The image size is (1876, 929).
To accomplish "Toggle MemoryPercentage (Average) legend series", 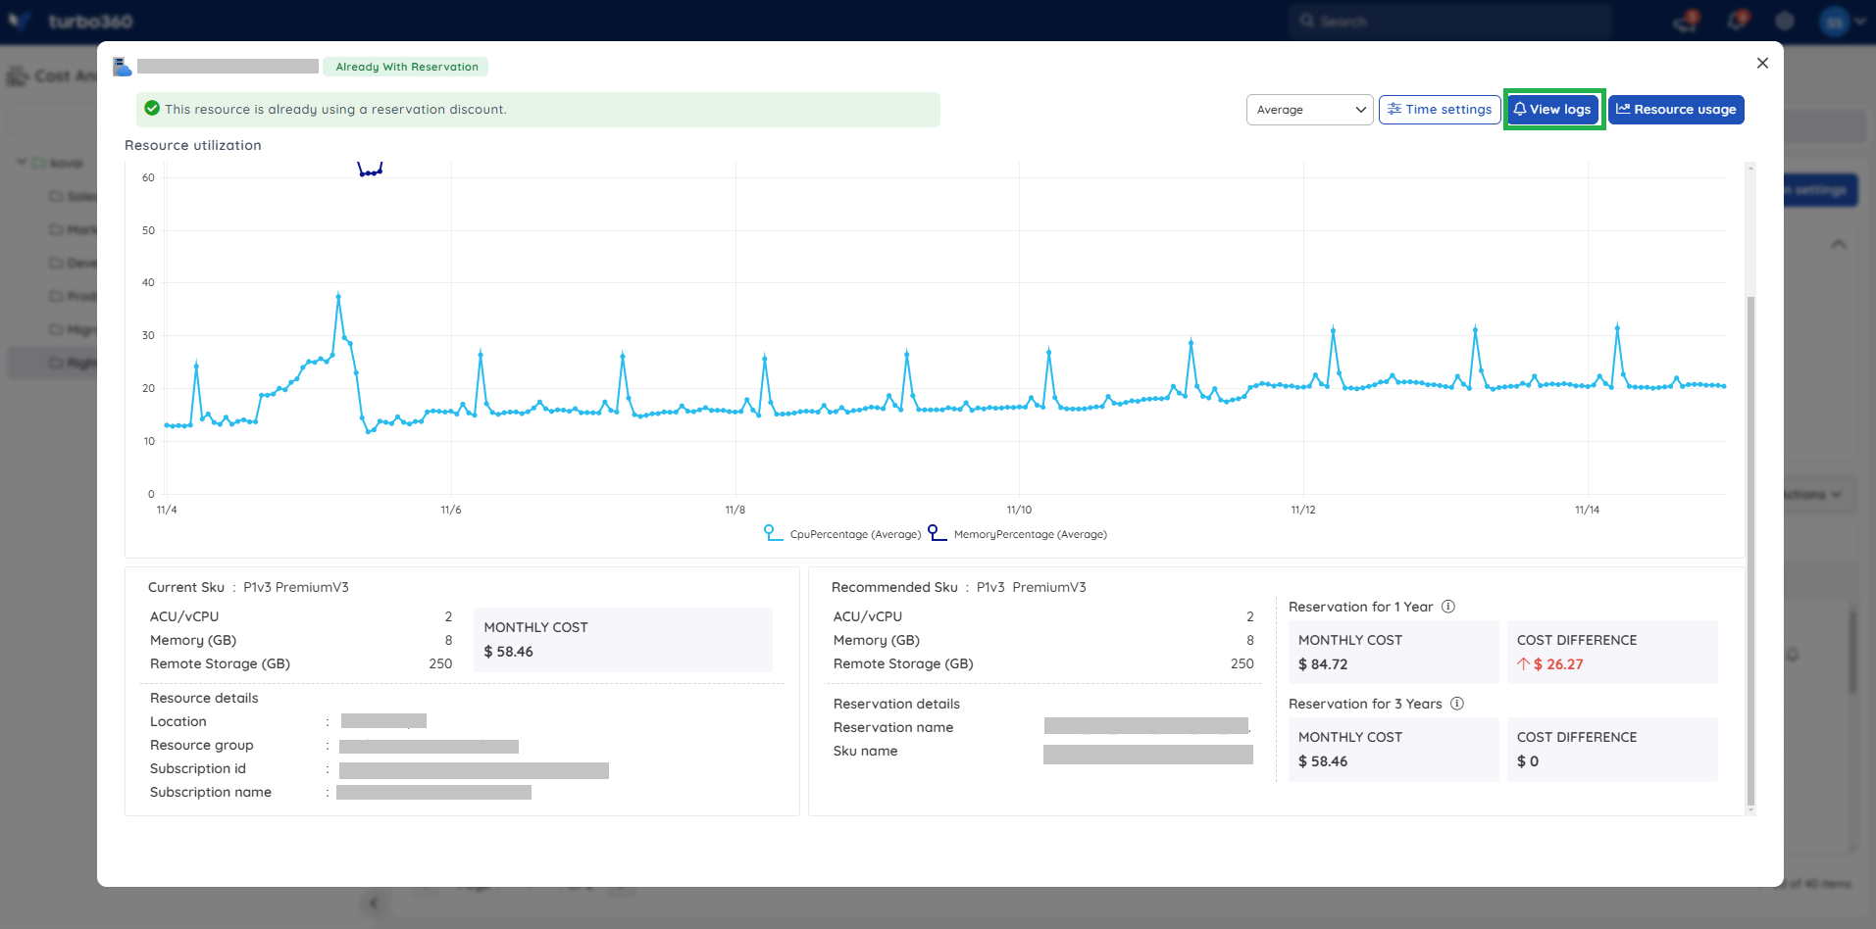I will click(x=1018, y=534).
